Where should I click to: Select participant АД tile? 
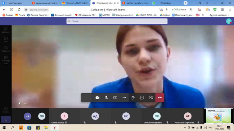coord(95,116)
